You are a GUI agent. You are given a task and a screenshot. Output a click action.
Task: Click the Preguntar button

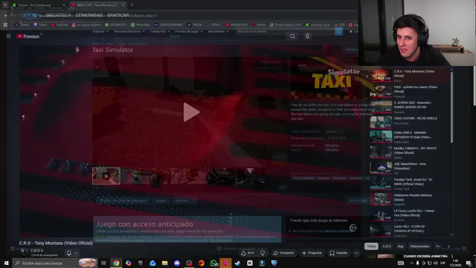pos(312,253)
